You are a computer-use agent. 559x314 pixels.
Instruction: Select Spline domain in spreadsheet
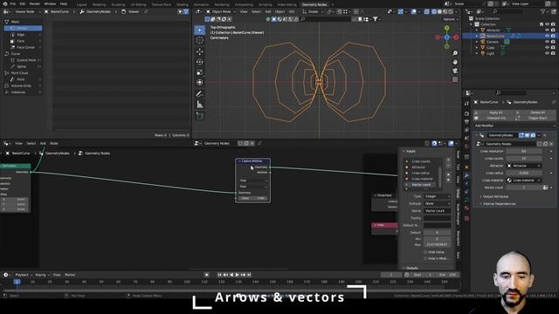click(x=23, y=66)
